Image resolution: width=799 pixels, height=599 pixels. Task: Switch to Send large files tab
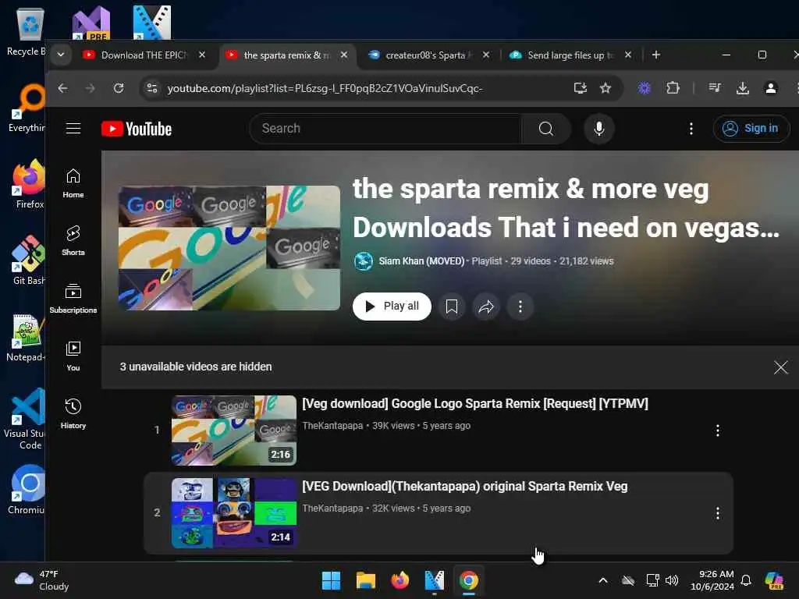(570, 55)
